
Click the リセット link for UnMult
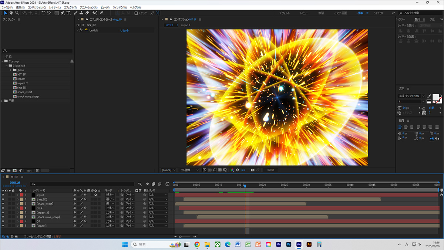coord(124,30)
